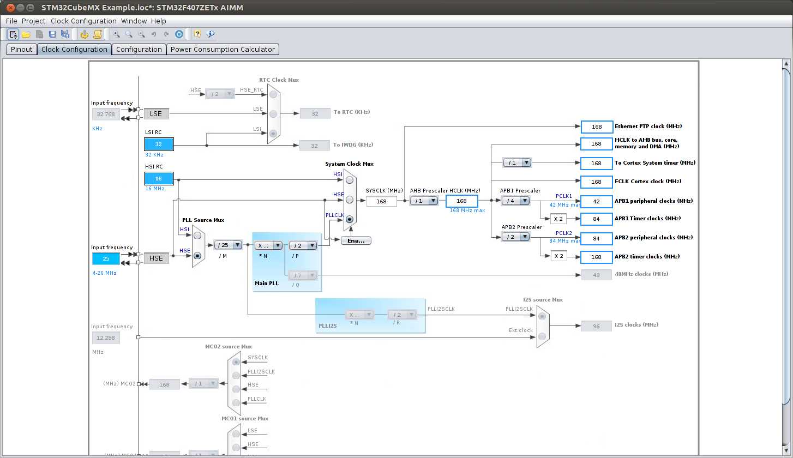
Task: Select HSI in the System Clock Mux
Action: point(350,179)
